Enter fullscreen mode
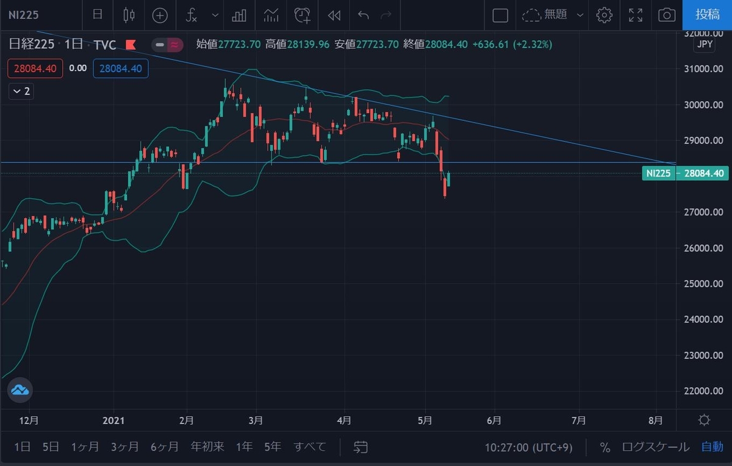The image size is (732, 466). click(635, 15)
